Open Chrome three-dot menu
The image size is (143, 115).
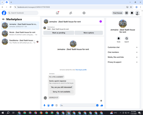pos(140,7)
